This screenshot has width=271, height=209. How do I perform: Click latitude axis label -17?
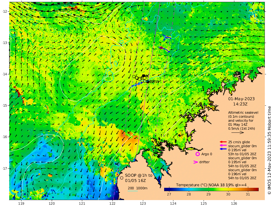click(x=5, y=168)
